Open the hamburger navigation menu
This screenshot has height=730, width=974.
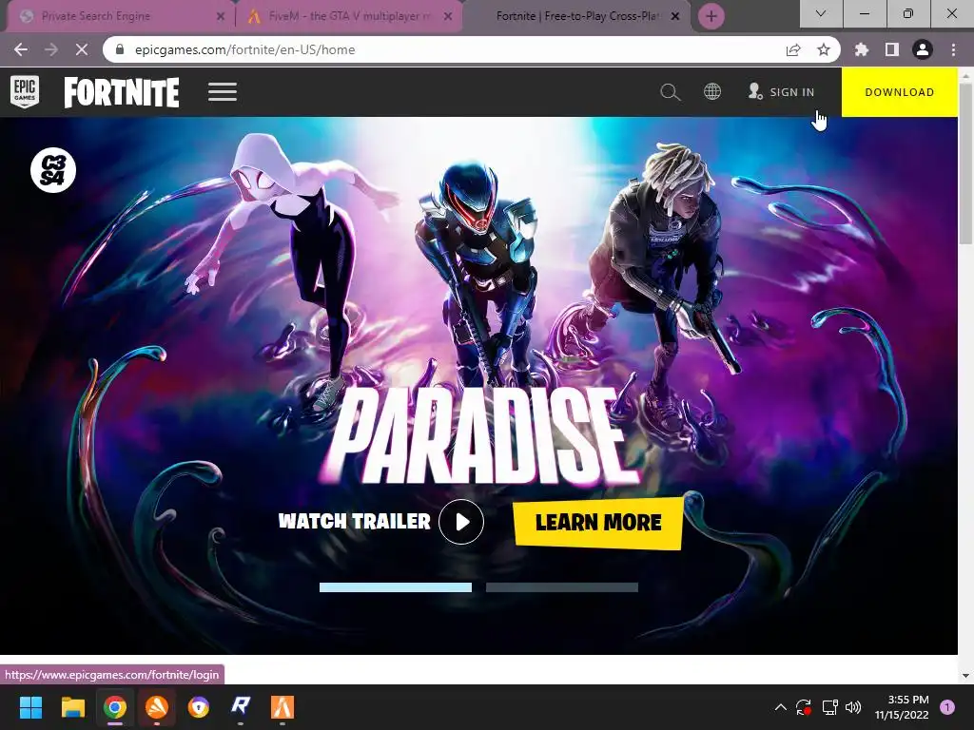coord(223,92)
